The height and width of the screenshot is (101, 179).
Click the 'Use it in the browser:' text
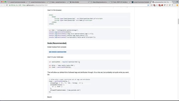click(x=55, y=10)
